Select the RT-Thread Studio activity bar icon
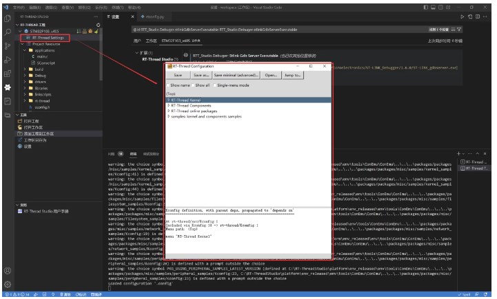This screenshot has height=299, width=497. click(8, 87)
